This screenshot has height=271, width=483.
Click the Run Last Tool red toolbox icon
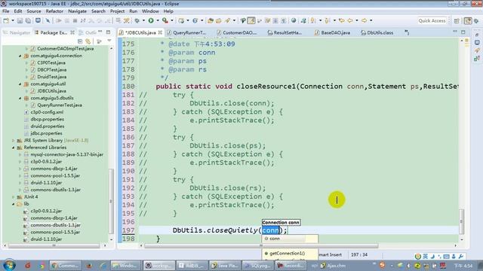165,20
